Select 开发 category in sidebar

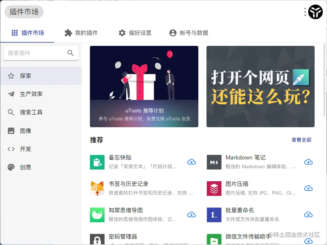point(41,149)
